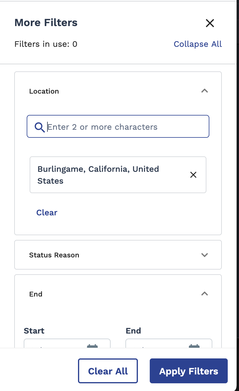
Task: Select the Burlingame, California, United States entry
Action: (98, 175)
